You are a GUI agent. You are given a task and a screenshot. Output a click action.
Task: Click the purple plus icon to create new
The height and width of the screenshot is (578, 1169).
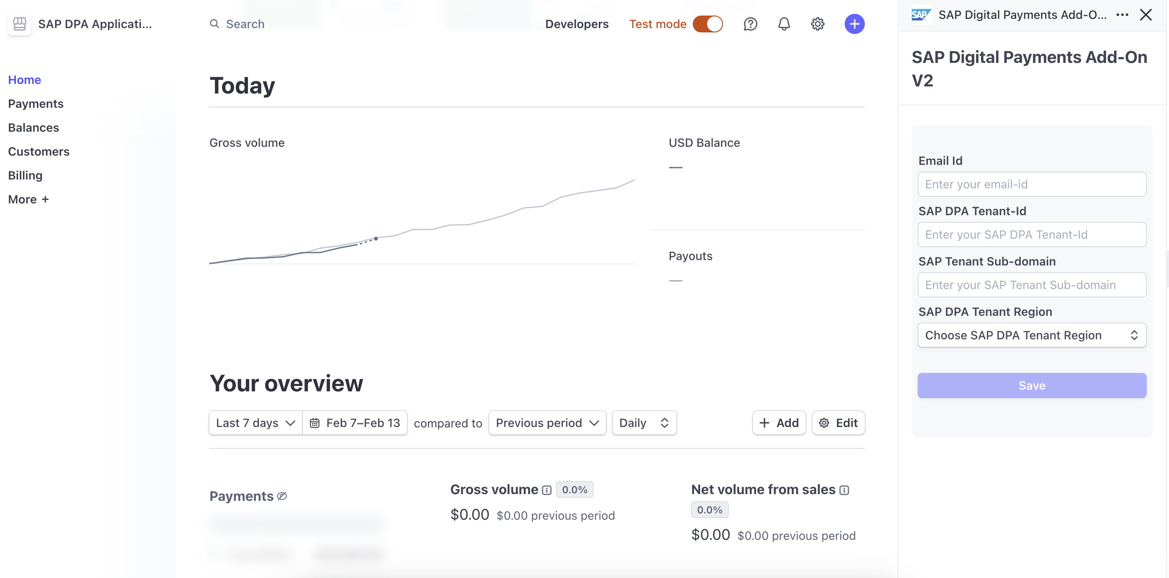tap(855, 23)
